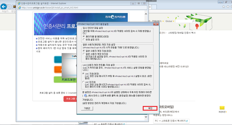Click the 'UAC(사용자 계정 컨트롤) 지원 설정' group title
Image resolution: width=232 pixels, height=125 pixels.
click(x=99, y=65)
